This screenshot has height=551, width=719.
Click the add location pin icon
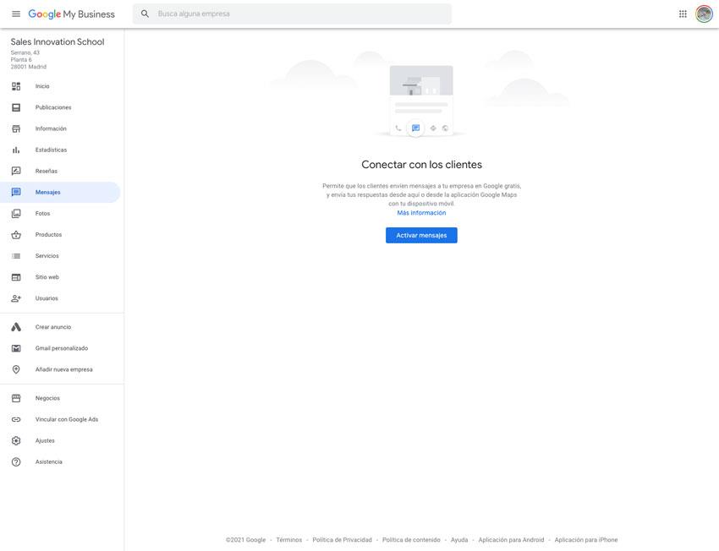[16, 369]
